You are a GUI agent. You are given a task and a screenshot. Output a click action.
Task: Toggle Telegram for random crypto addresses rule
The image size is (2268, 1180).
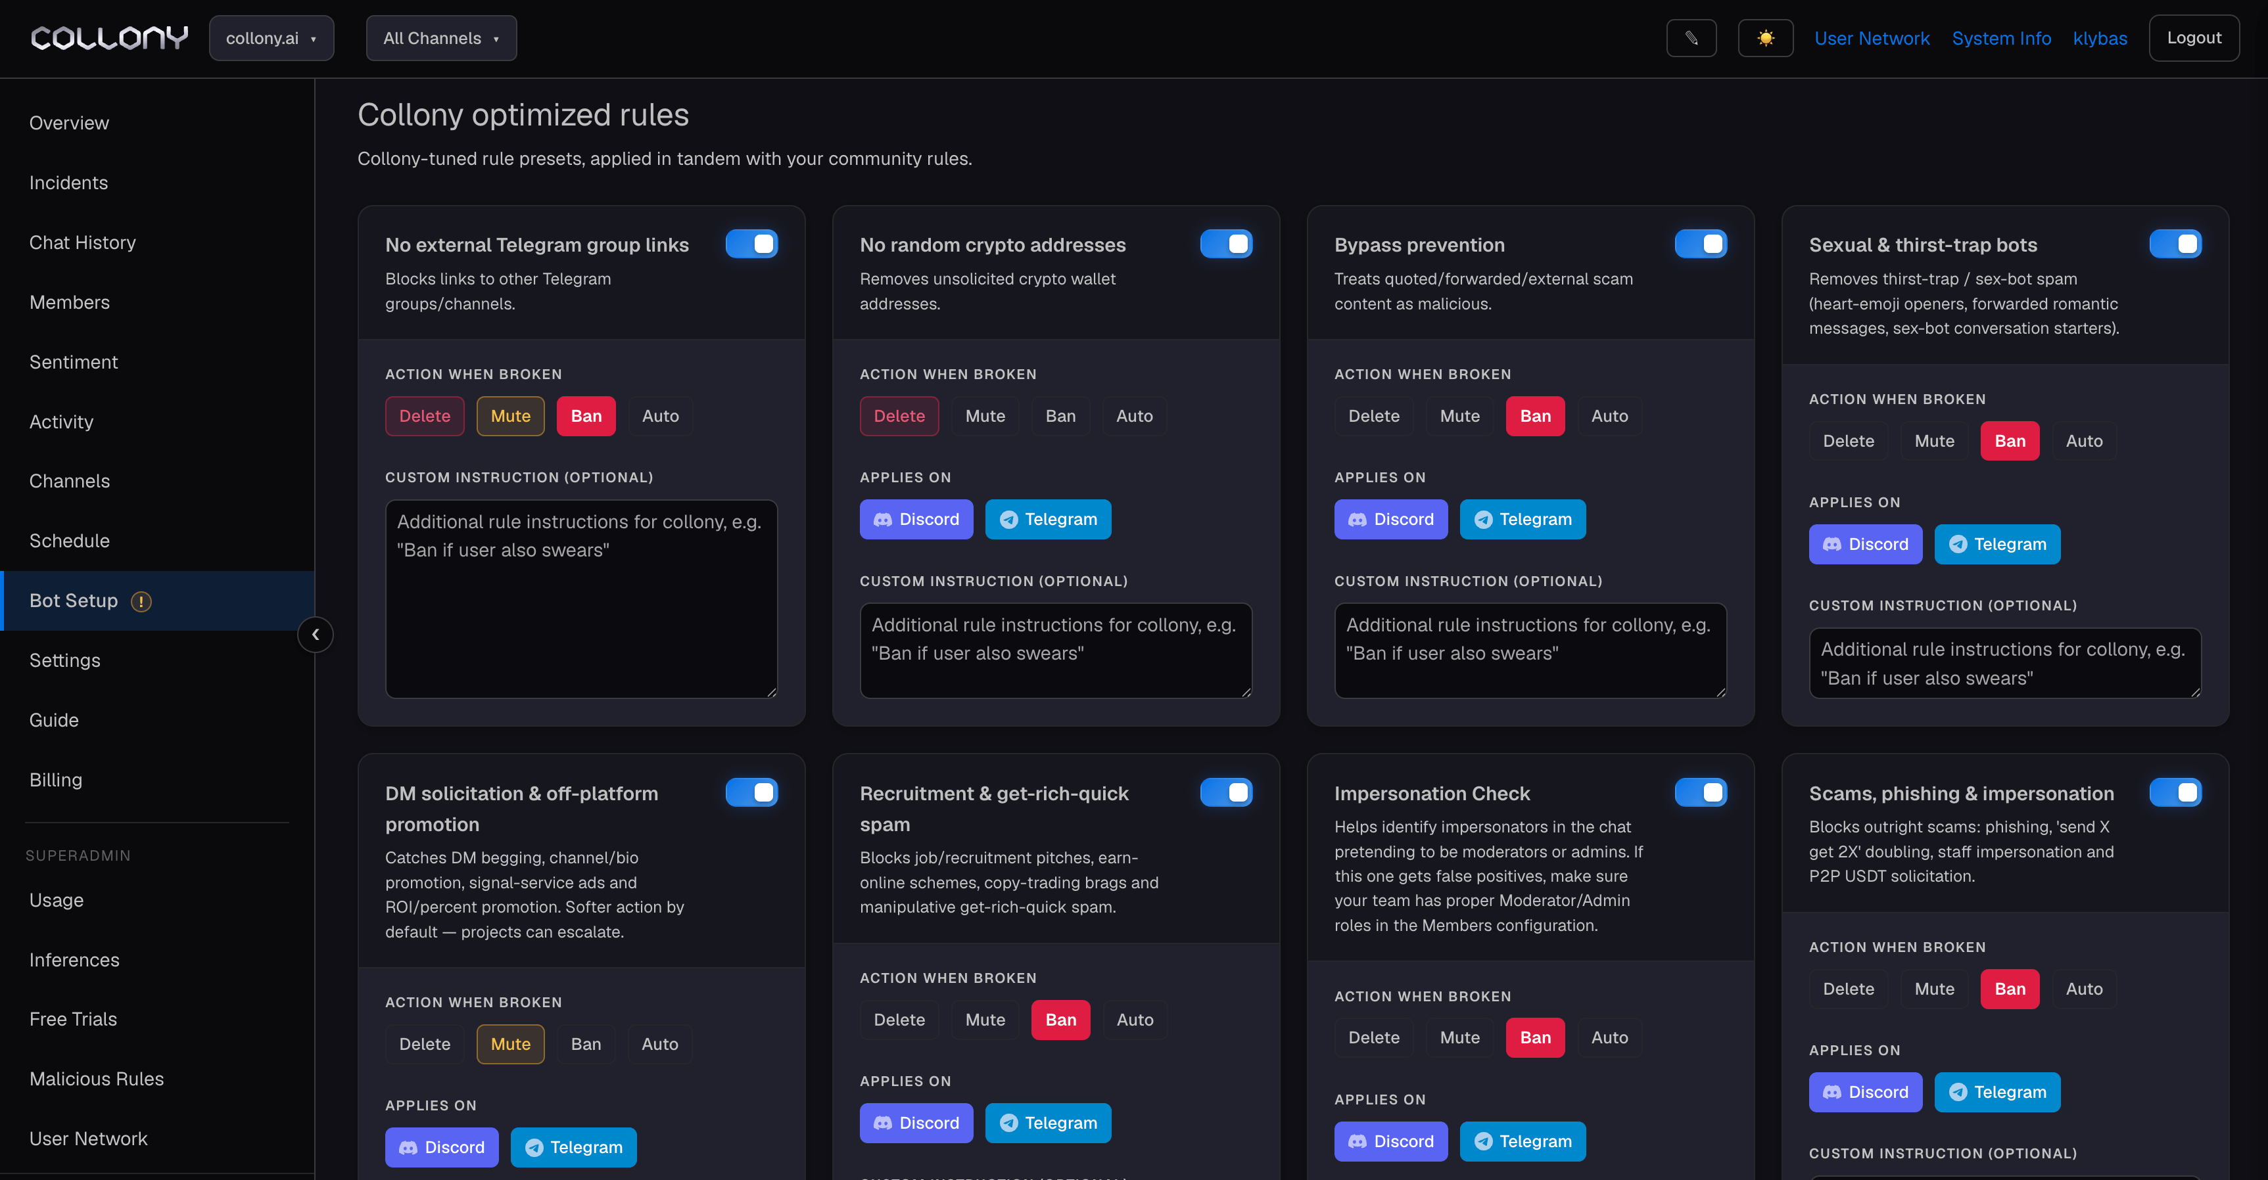tap(1048, 519)
